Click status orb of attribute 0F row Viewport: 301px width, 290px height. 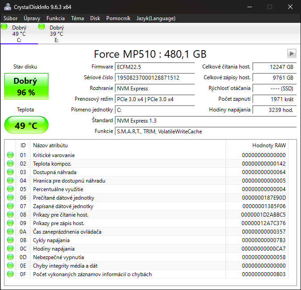[x=10, y=274]
